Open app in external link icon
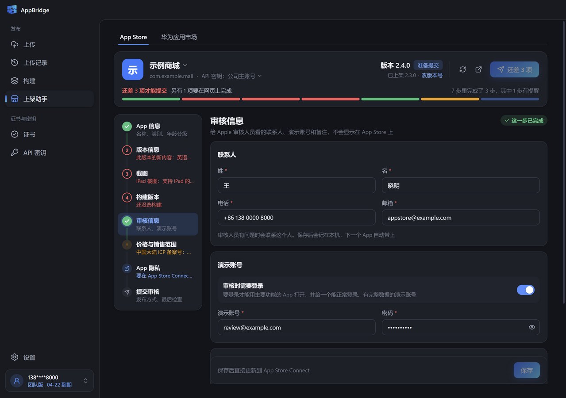Screen dimensions: 566x398 [x=478, y=69]
